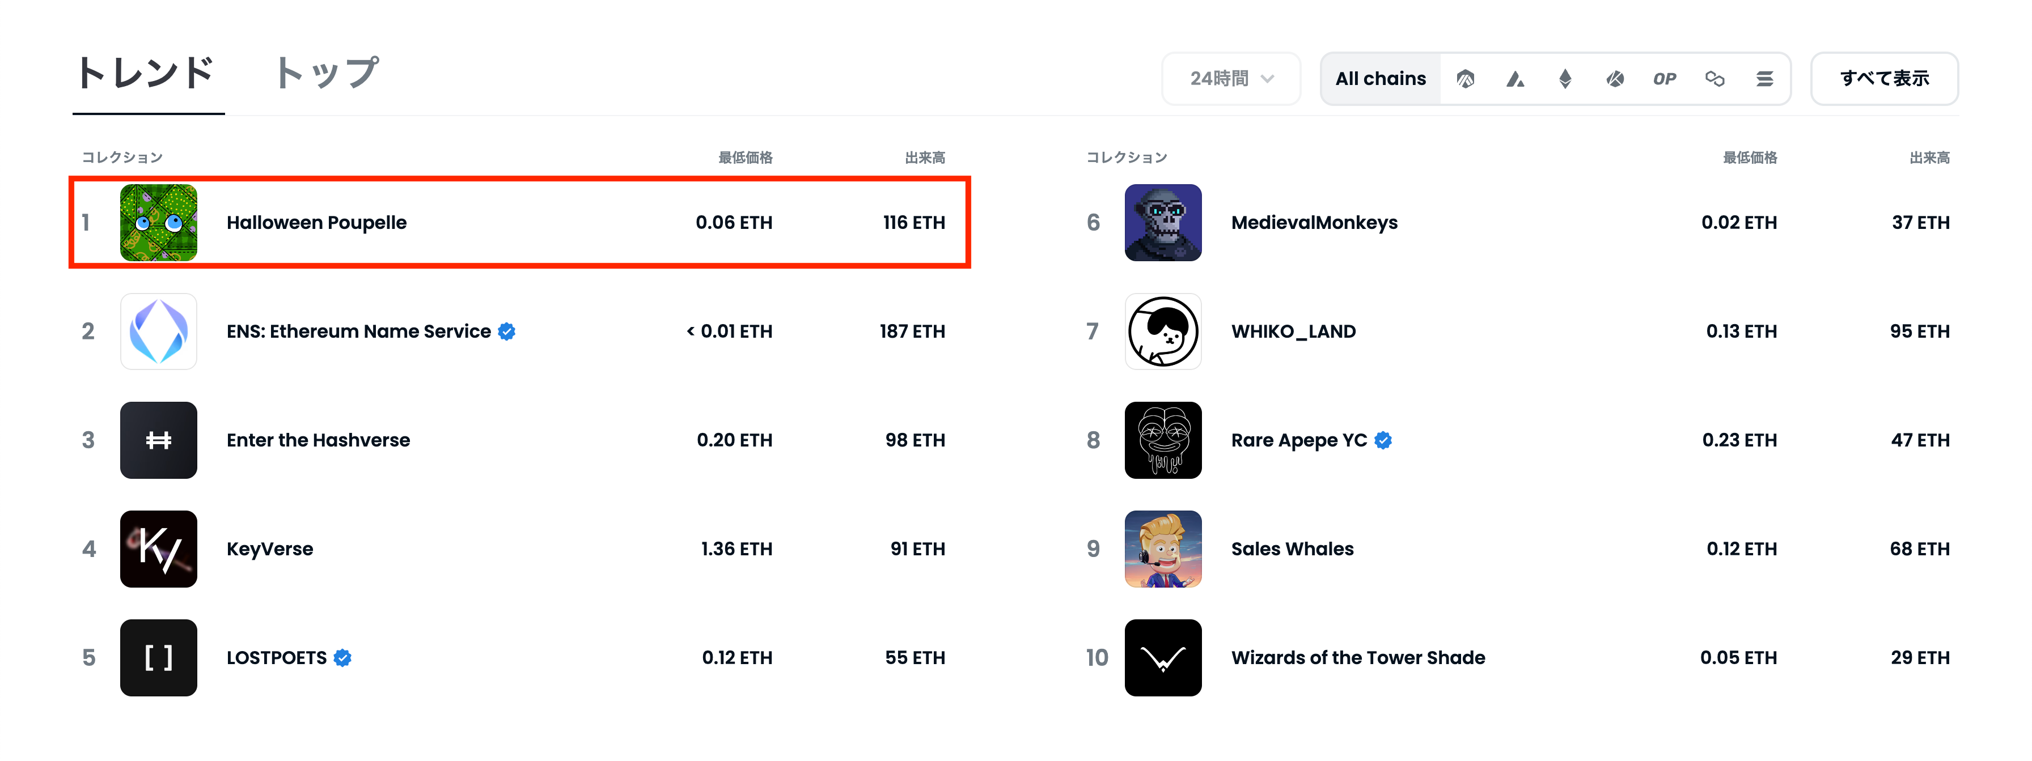Switch to the トップ tab
This screenshot has height=761, width=2032.
327,73
